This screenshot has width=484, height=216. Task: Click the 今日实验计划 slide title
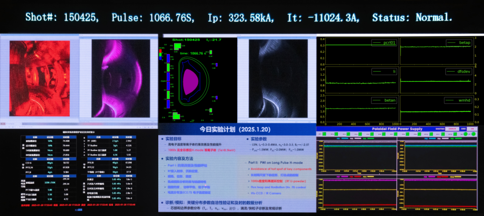click(237, 129)
